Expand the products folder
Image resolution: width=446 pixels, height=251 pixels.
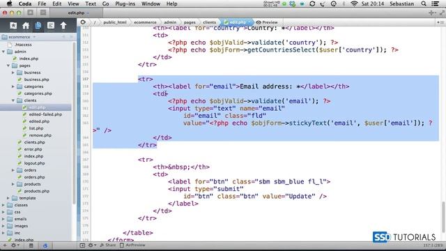coord(13,184)
